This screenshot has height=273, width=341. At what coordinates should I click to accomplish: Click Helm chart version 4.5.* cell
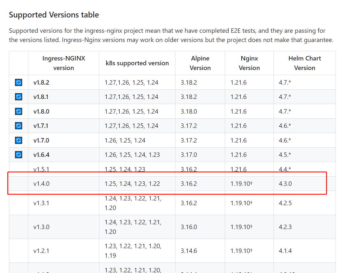304,155
